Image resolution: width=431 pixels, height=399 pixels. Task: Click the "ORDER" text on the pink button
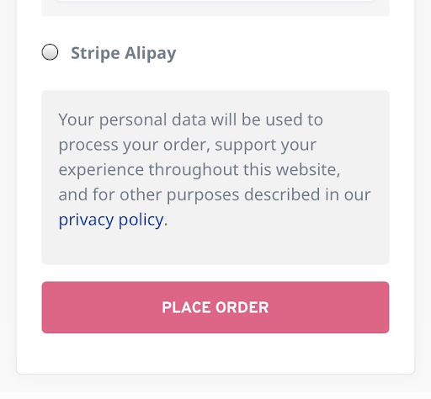click(242, 307)
